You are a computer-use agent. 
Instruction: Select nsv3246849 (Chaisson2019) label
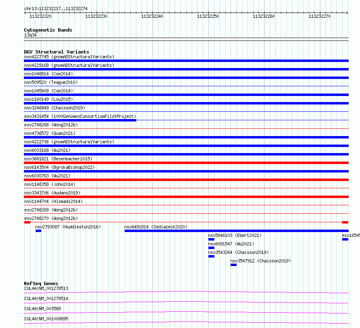[55, 108]
